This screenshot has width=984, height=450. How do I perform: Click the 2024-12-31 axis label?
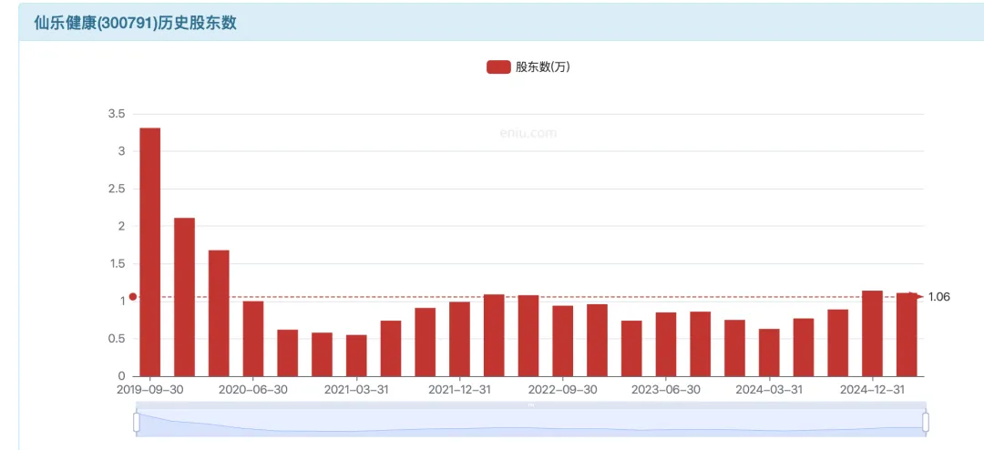[x=872, y=390]
